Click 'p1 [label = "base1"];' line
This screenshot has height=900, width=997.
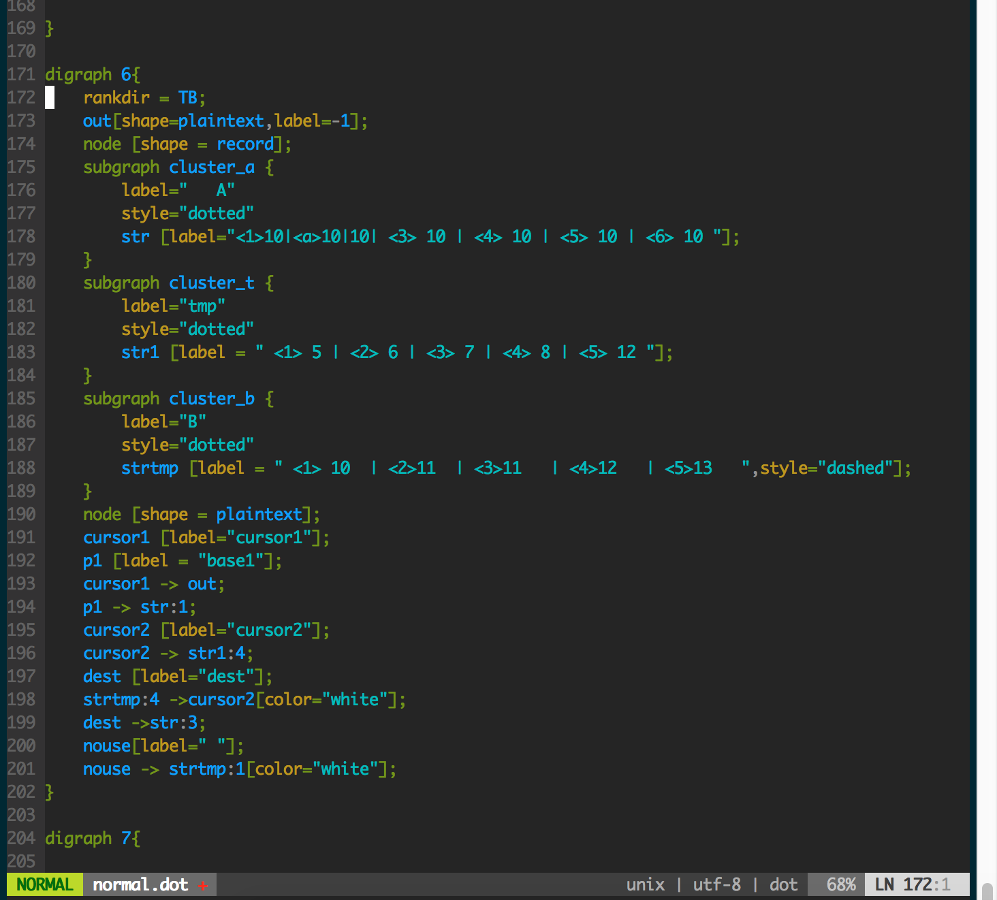183,560
